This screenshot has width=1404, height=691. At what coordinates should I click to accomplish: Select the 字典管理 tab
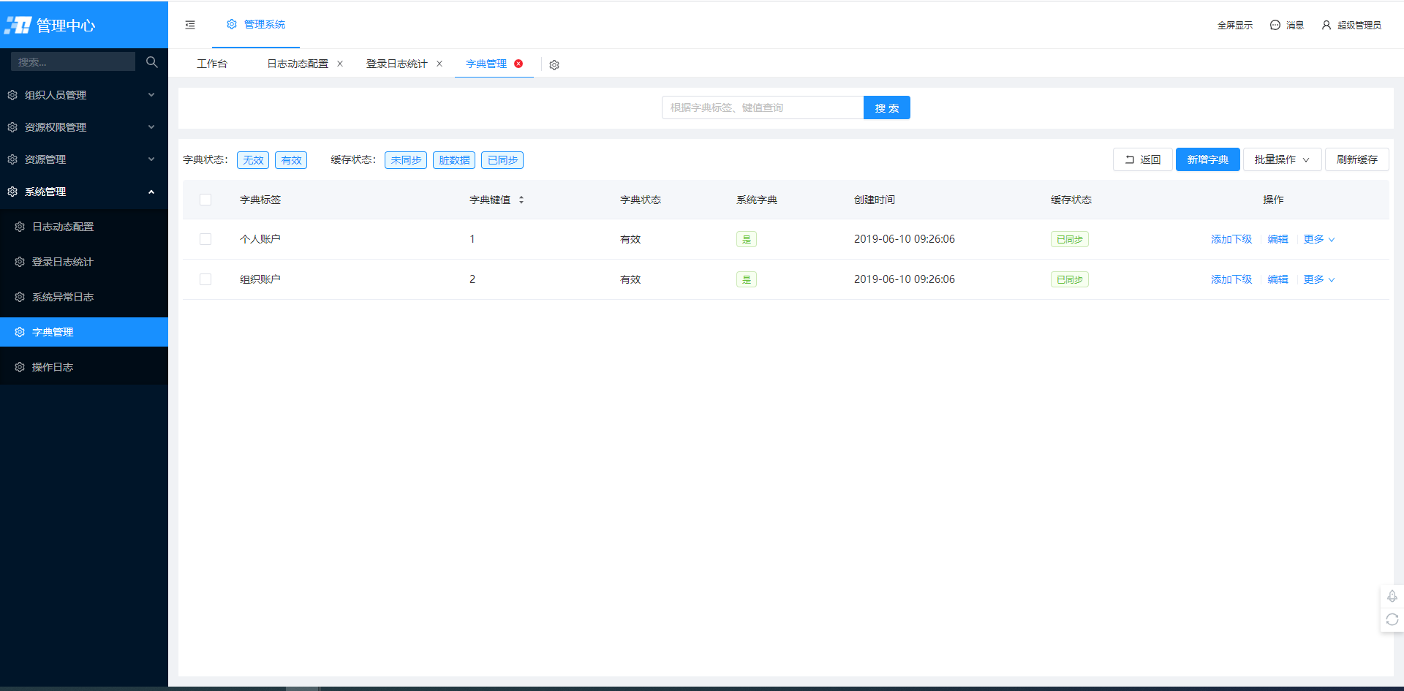(486, 64)
